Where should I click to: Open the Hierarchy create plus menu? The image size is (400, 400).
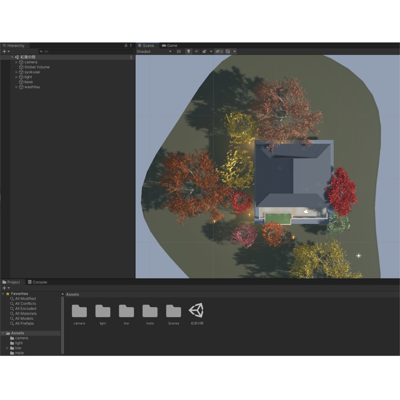click(x=6, y=52)
